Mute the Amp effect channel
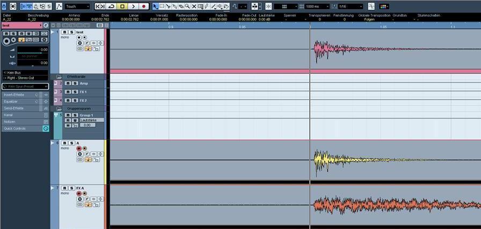This screenshot has height=229, width=481. [x=68, y=83]
